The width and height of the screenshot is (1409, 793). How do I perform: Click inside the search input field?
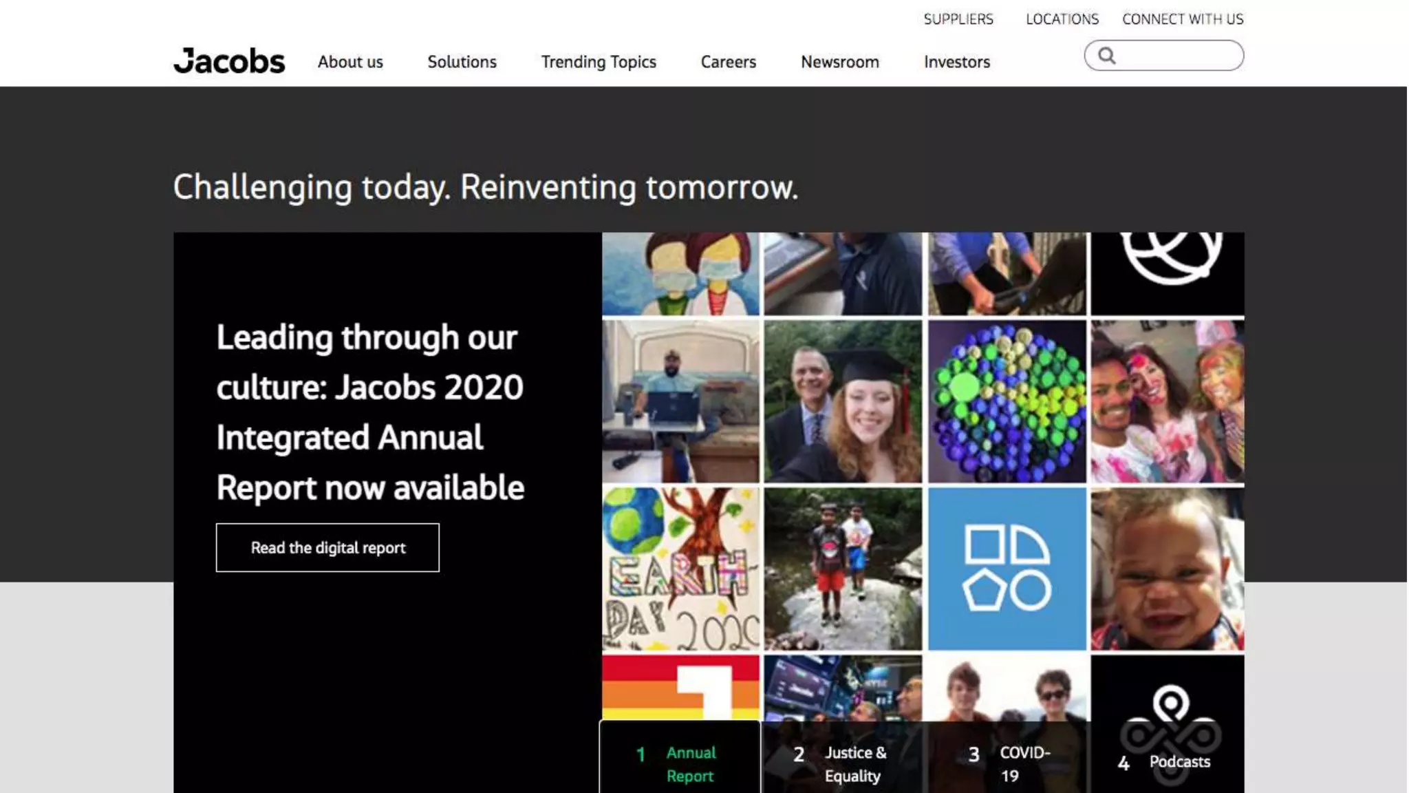1176,56
